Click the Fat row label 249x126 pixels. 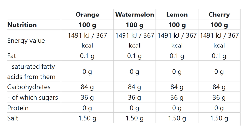coord(11,56)
